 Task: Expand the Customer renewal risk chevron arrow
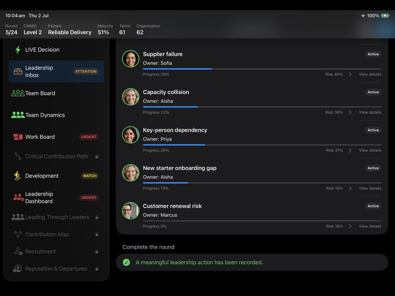click(x=350, y=226)
